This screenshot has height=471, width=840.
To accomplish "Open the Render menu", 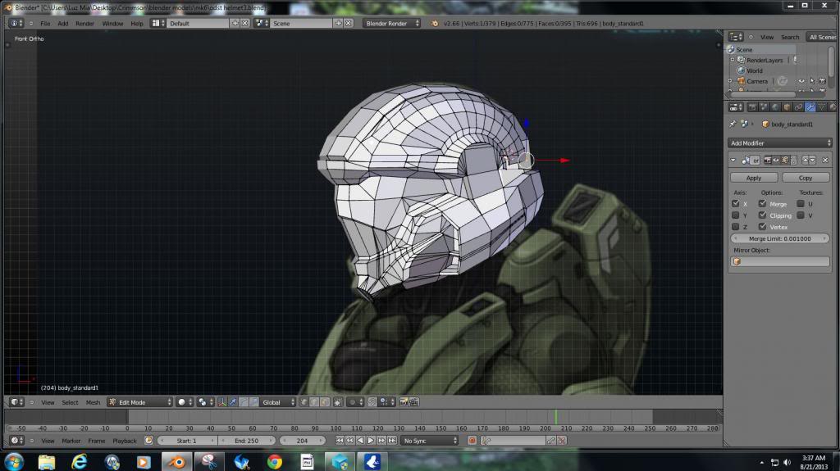I will coord(84,23).
